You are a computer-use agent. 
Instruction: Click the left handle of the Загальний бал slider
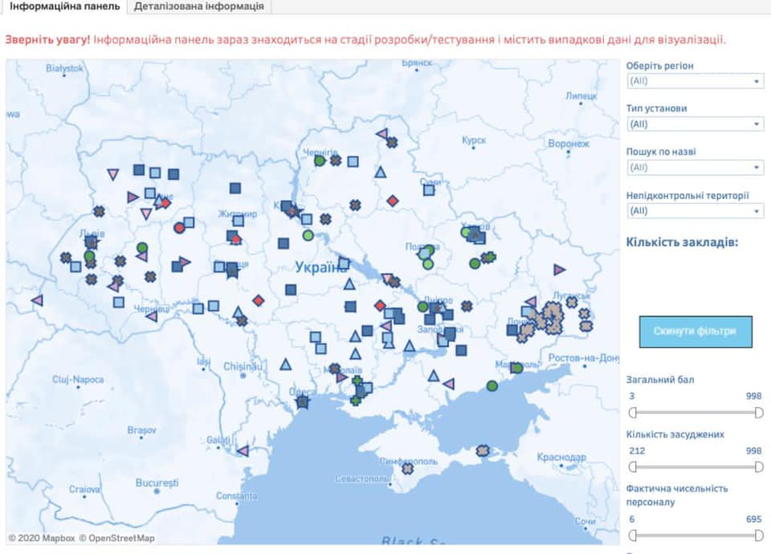click(634, 410)
